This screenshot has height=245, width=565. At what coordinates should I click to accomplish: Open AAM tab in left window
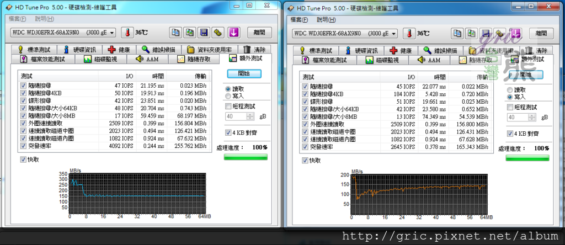147,60
